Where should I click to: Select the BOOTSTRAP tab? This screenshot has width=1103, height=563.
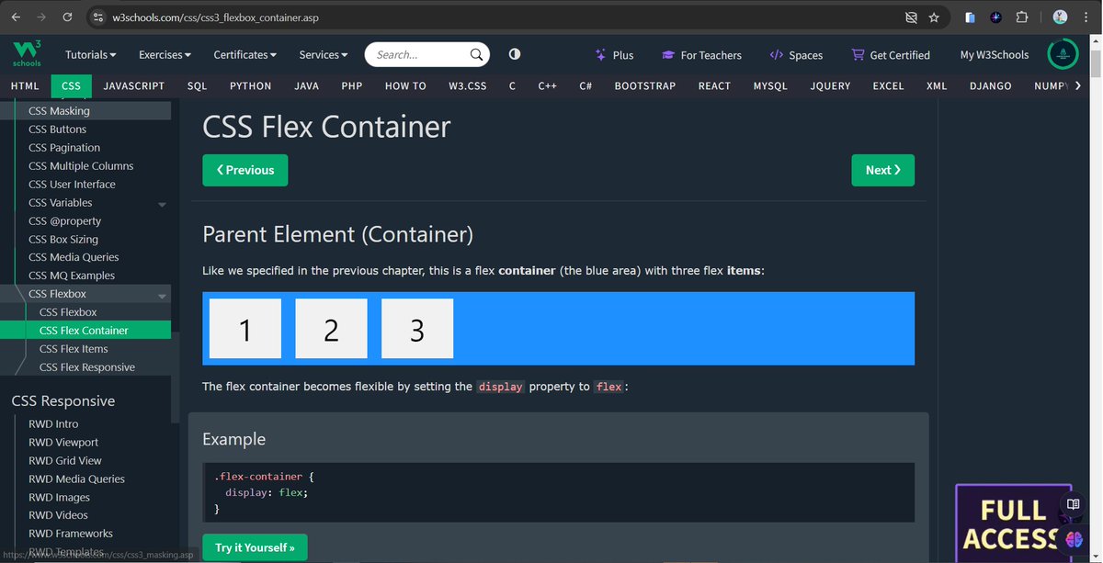pyautogui.click(x=644, y=85)
